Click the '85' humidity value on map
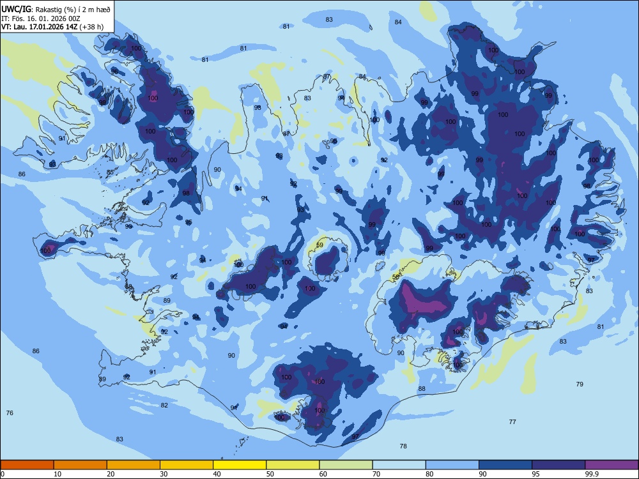The width and height of the screenshot is (639, 479). (x=110, y=172)
